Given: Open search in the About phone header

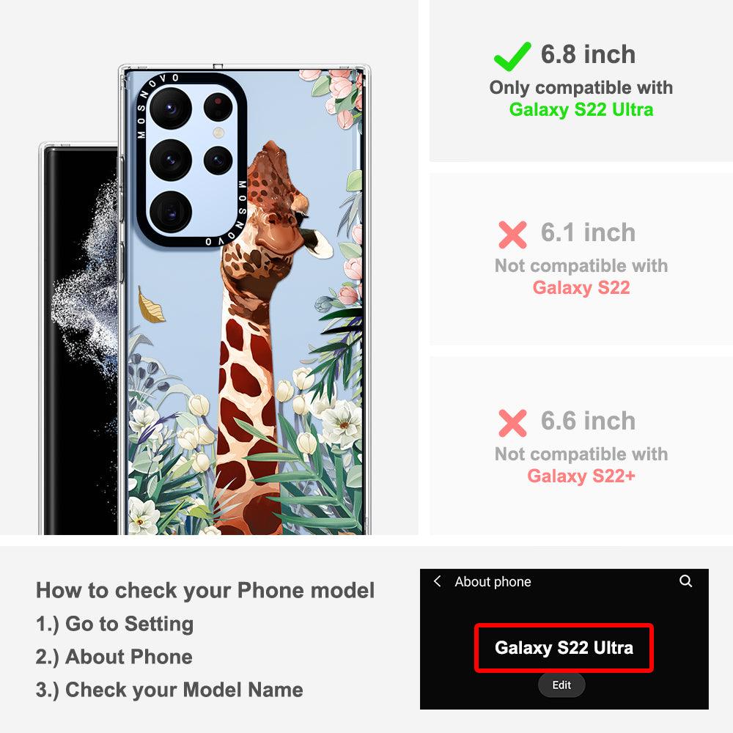Looking at the screenshot, I should click(x=686, y=581).
